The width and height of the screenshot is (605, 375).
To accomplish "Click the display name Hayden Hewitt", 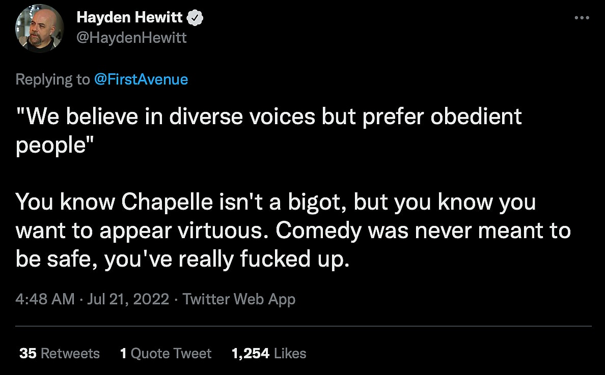I will tap(129, 18).
